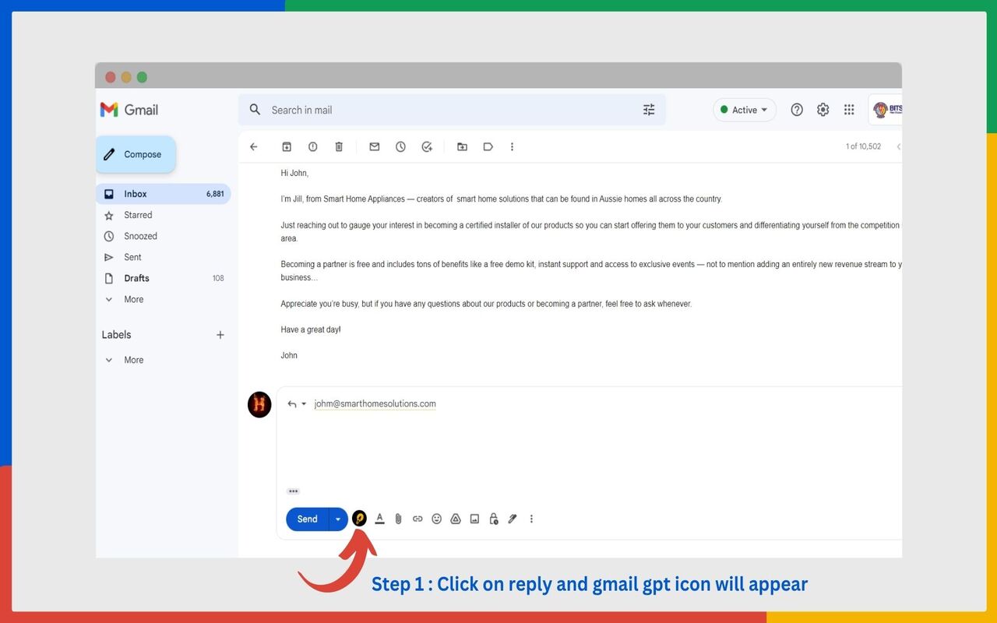Screen dimensions: 997x623
Task: Apply a label to this email
Action: coord(488,146)
